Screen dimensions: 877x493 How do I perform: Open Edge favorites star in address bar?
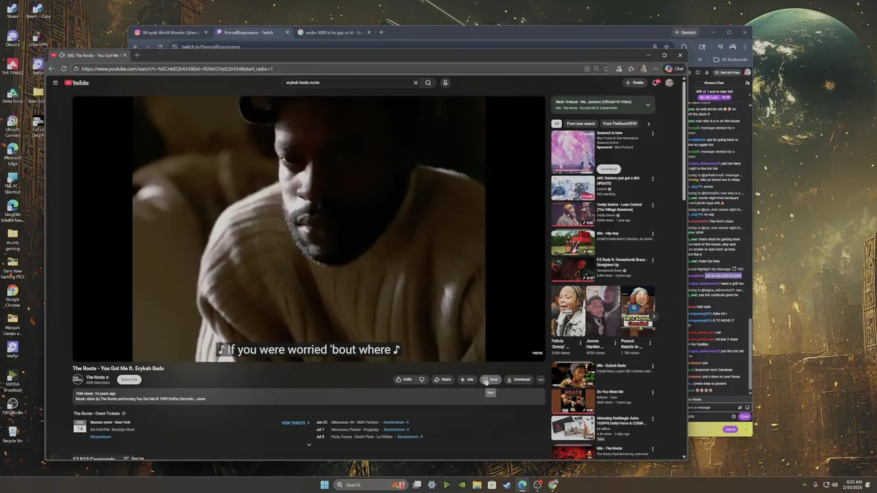608,68
